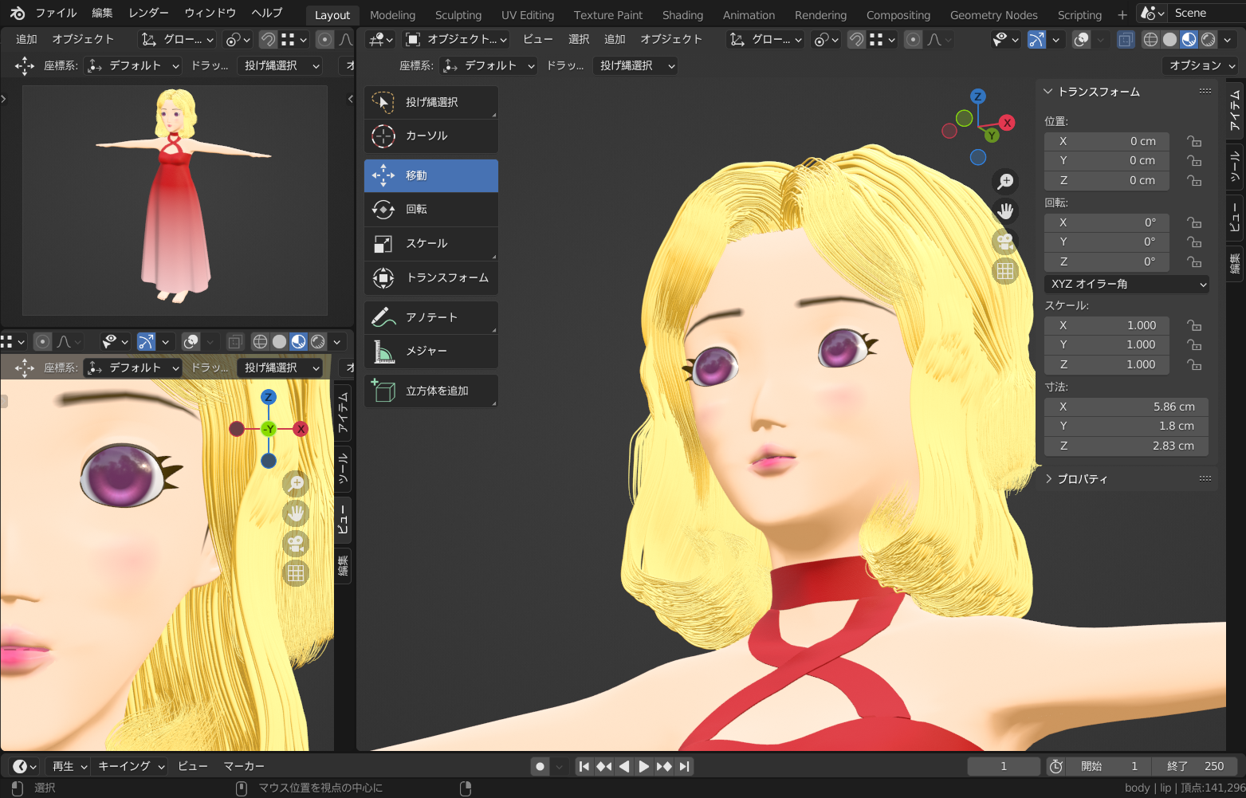Toggle lock on scale Z

[x=1193, y=364]
